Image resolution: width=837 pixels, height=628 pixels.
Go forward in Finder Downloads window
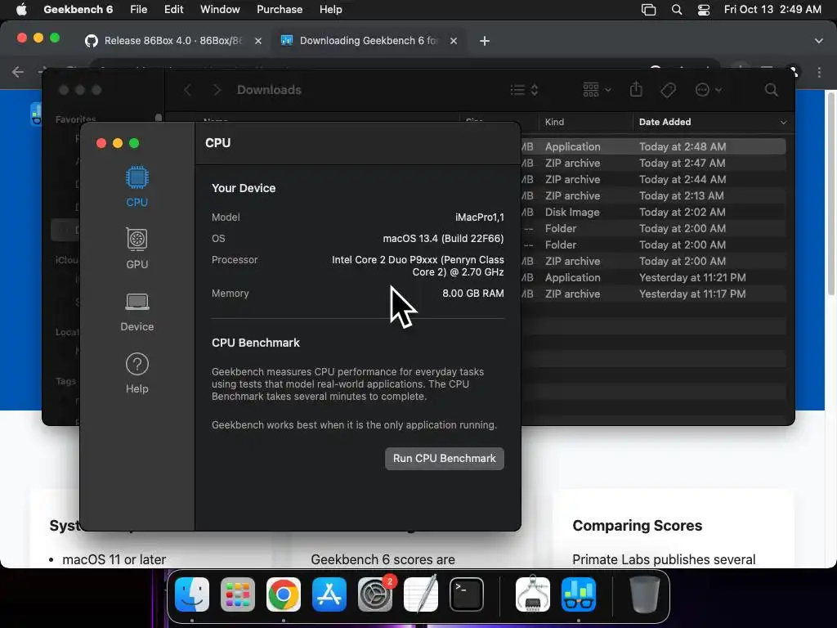(x=217, y=90)
